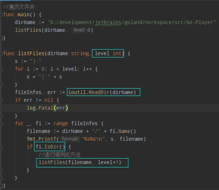Place cursor on the underlined word jetbrains
Screen dimensions: 219x190
(x=108, y=22)
